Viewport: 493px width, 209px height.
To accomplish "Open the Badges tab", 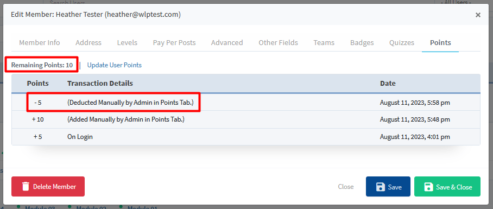I will (362, 43).
